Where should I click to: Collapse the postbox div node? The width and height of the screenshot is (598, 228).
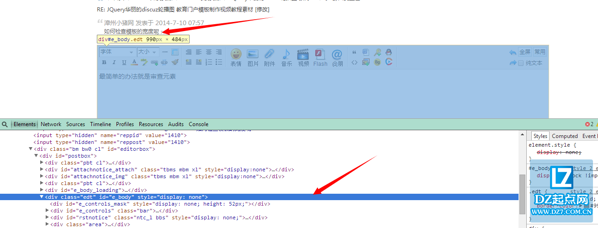click(36, 156)
